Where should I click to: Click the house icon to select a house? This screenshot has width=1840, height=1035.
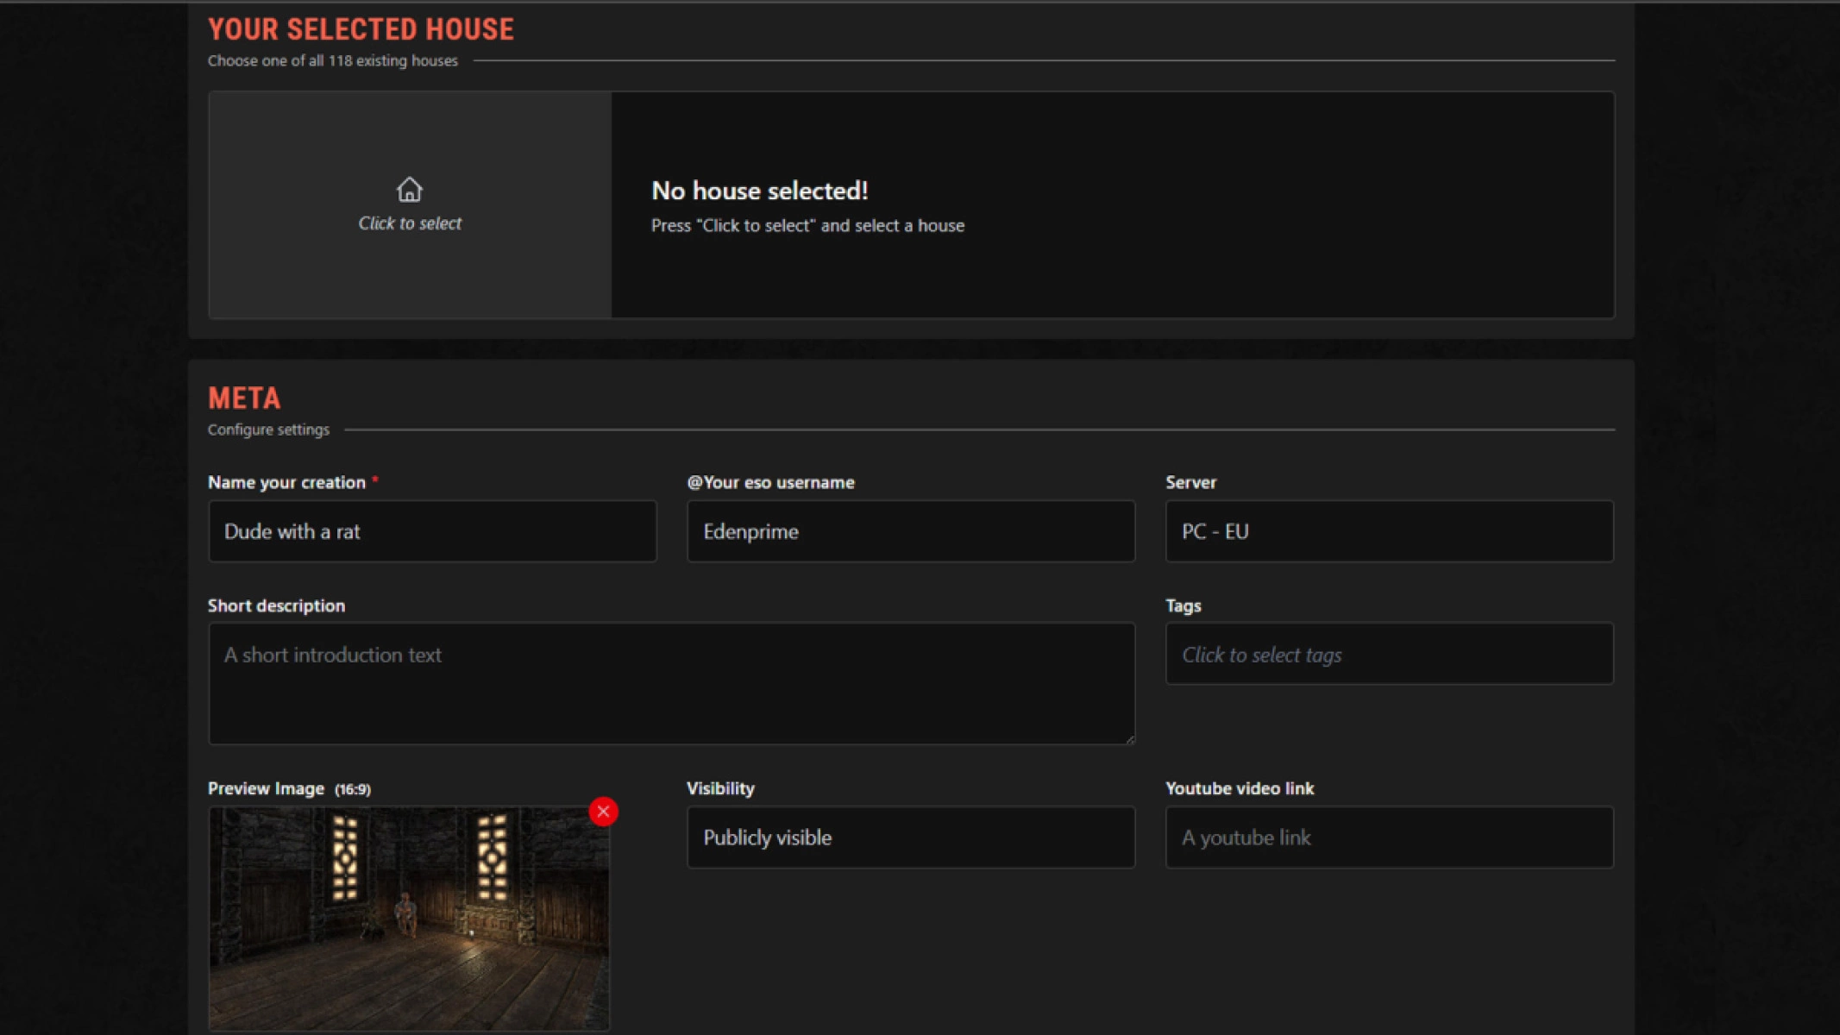click(409, 191)
